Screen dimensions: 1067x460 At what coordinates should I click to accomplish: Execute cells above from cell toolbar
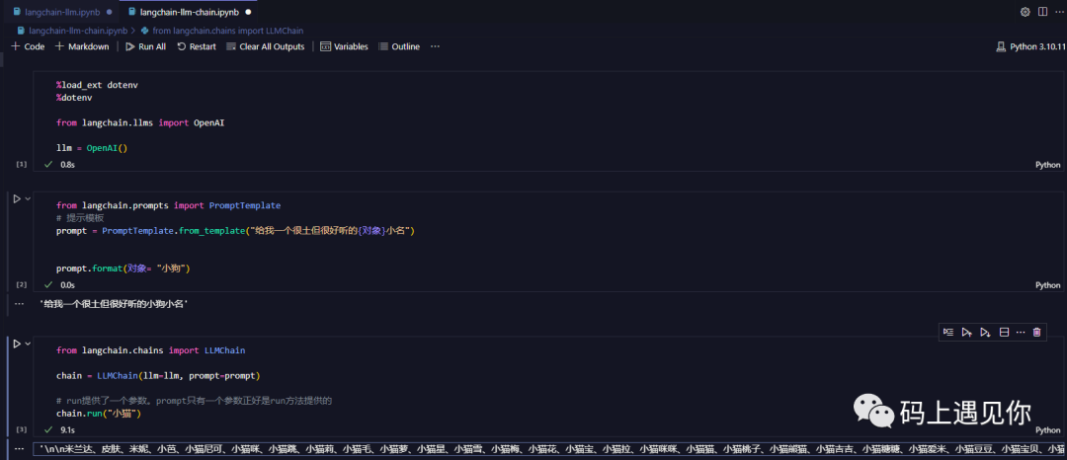click(966, 332)
